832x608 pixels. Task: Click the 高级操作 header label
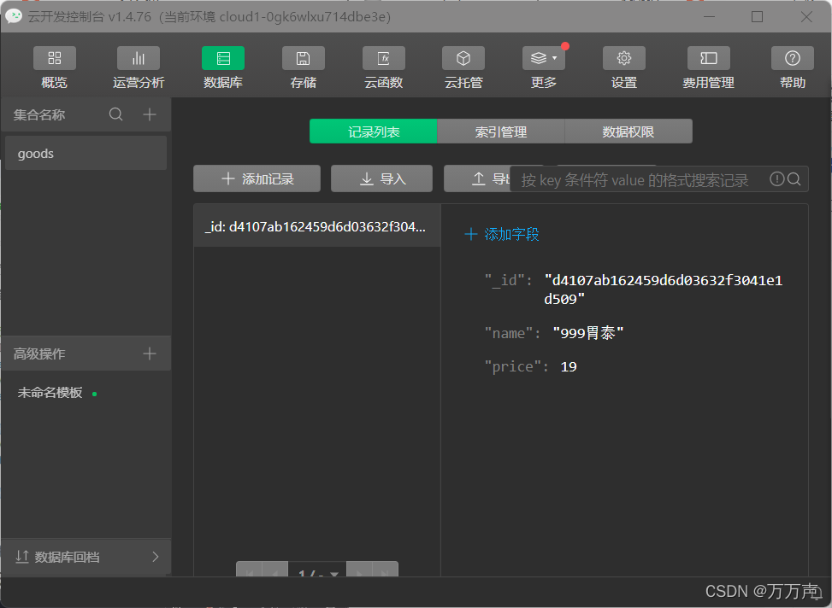[39, 354]
